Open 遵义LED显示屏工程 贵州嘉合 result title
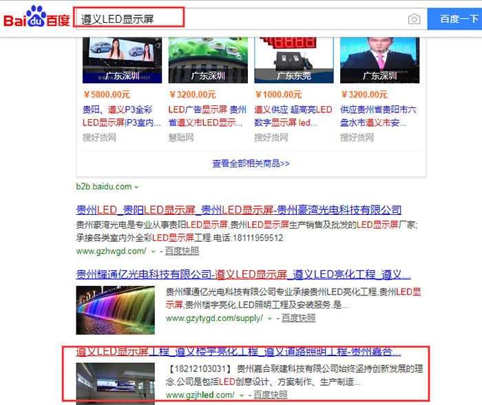This screenshot has width=482, height=405. coord(238,352)
